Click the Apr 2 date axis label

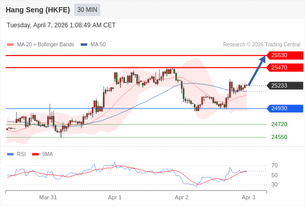(x=181, y=197)
